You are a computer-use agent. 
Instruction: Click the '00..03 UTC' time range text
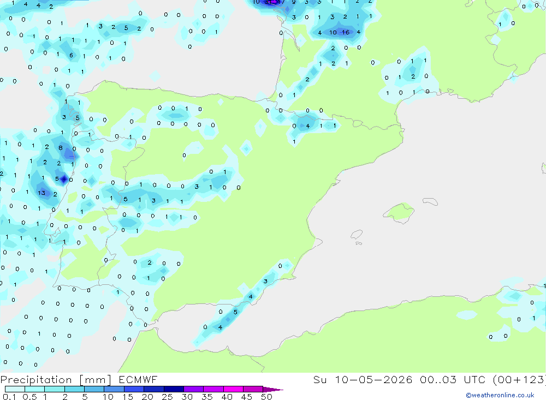click(x=453, y=379)
